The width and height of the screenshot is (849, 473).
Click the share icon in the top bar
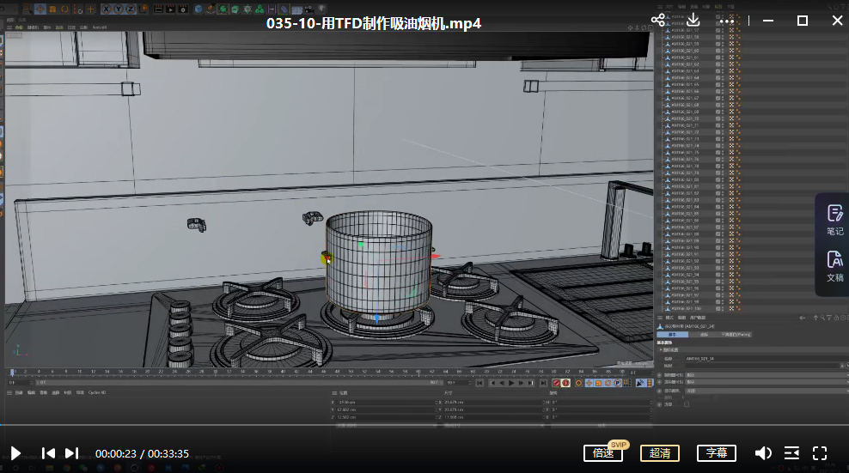pyautogui.click(x=658, y=21)
